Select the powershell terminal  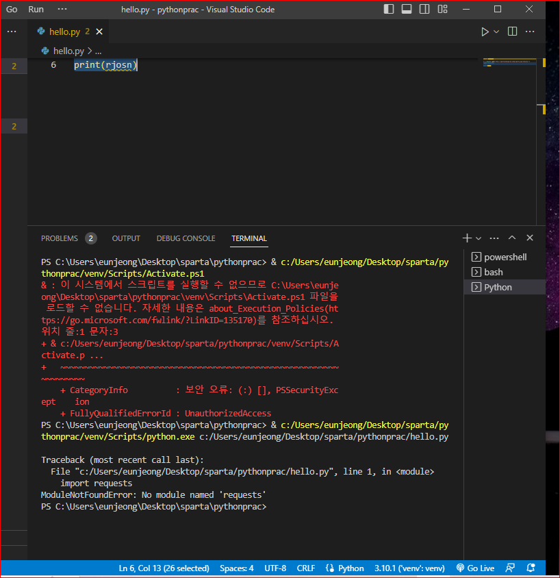505,257
